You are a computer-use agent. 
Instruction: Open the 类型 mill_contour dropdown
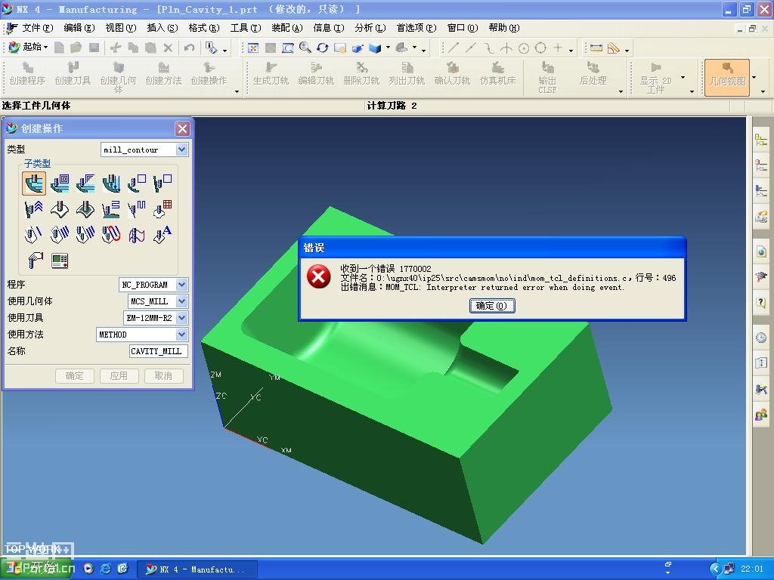click(181, 150)
